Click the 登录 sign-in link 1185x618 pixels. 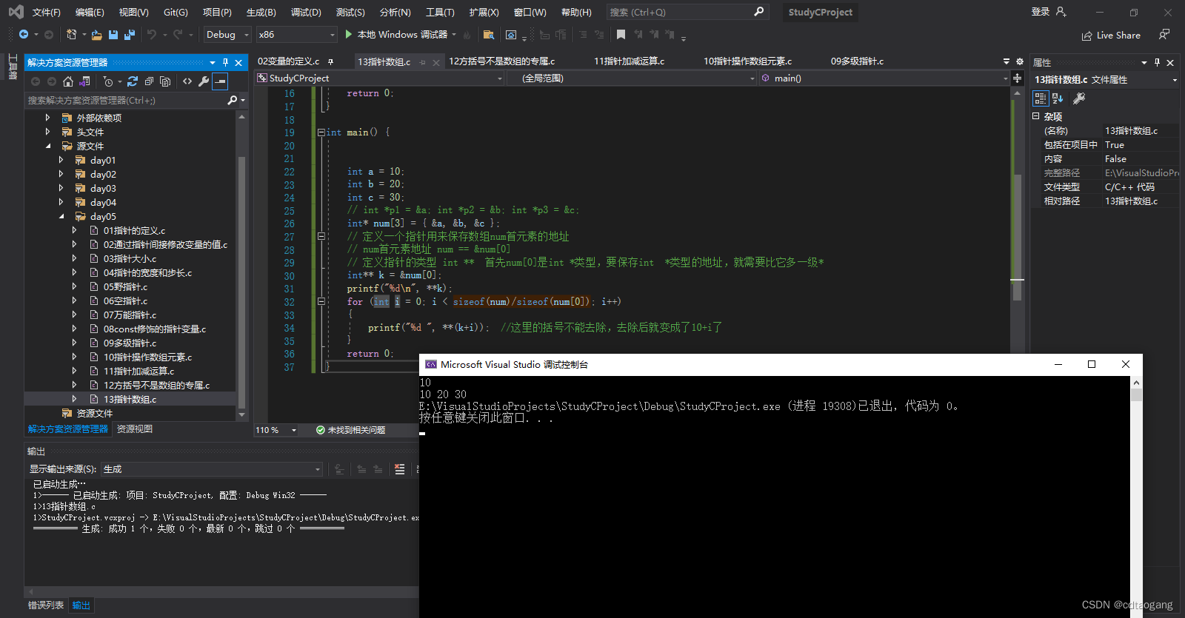coord(1041,12)
